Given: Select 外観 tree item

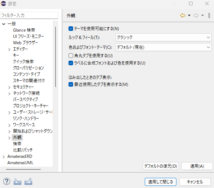Looking at the screenshot, I should point(17,137).
